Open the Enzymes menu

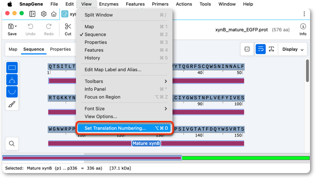[109, 4]
